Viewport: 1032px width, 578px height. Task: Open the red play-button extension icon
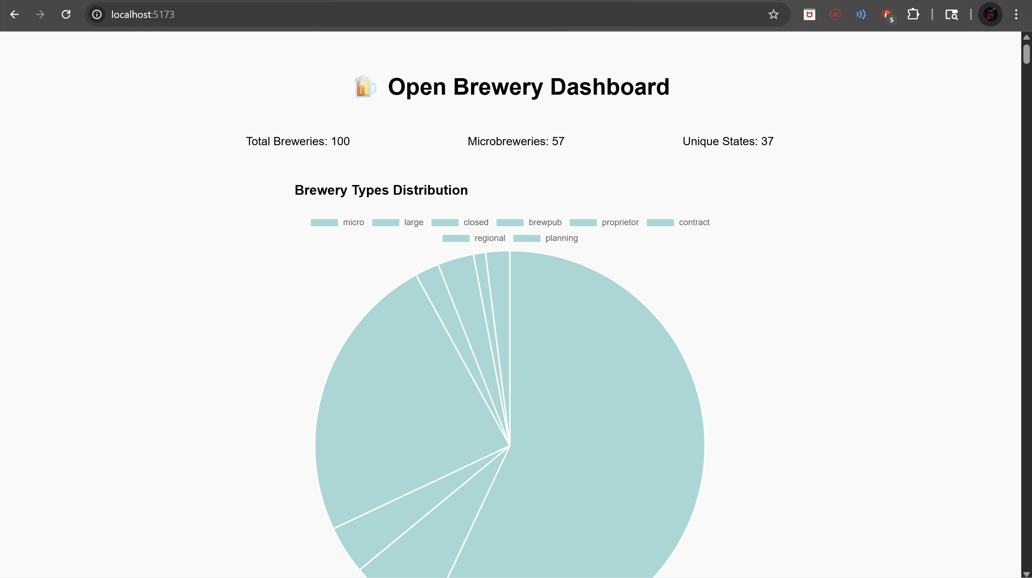pyautogui.click(x=835, y=14)
